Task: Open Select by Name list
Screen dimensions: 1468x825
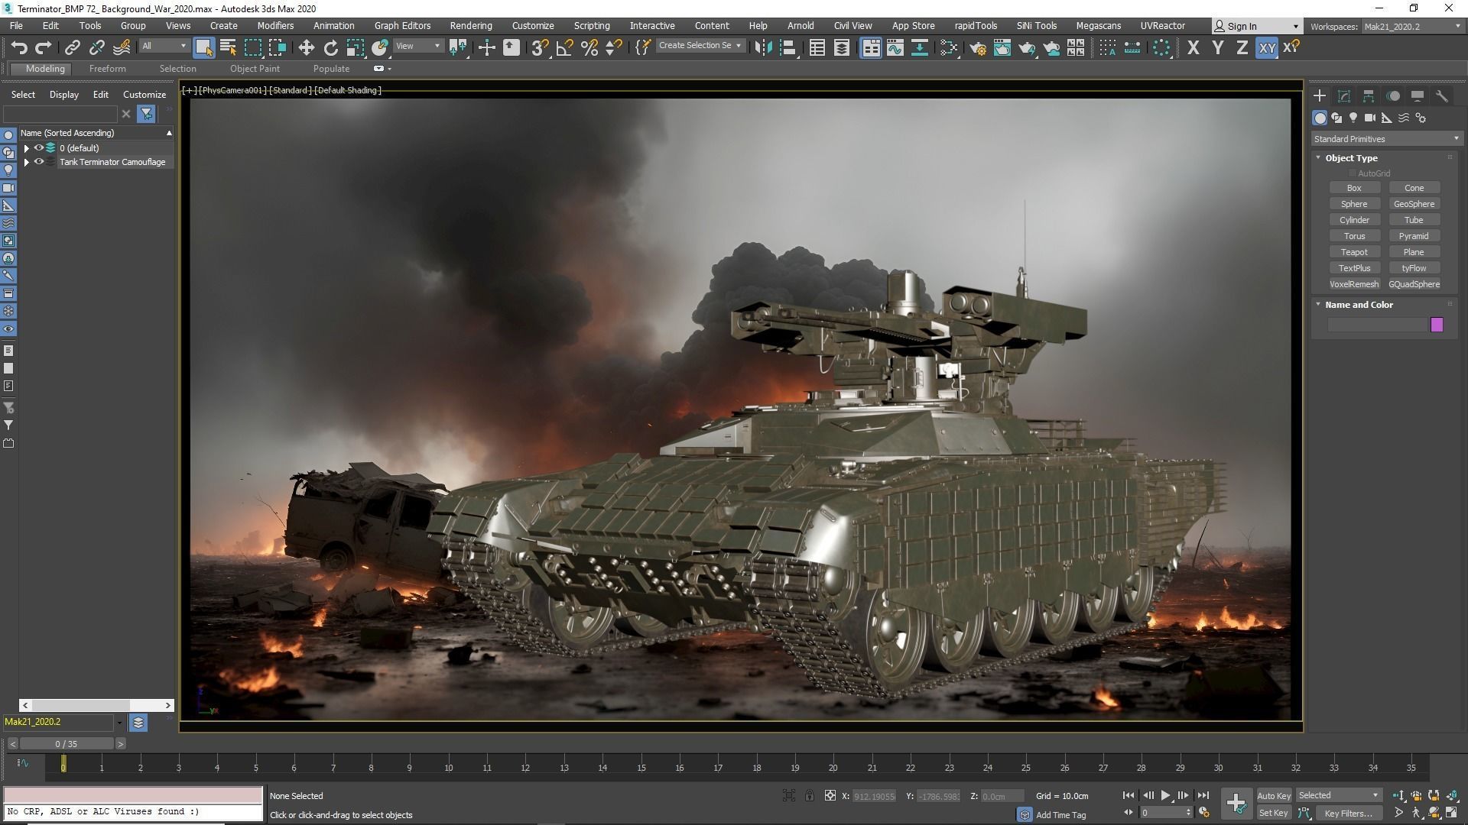Action: [x=228, y=47]
